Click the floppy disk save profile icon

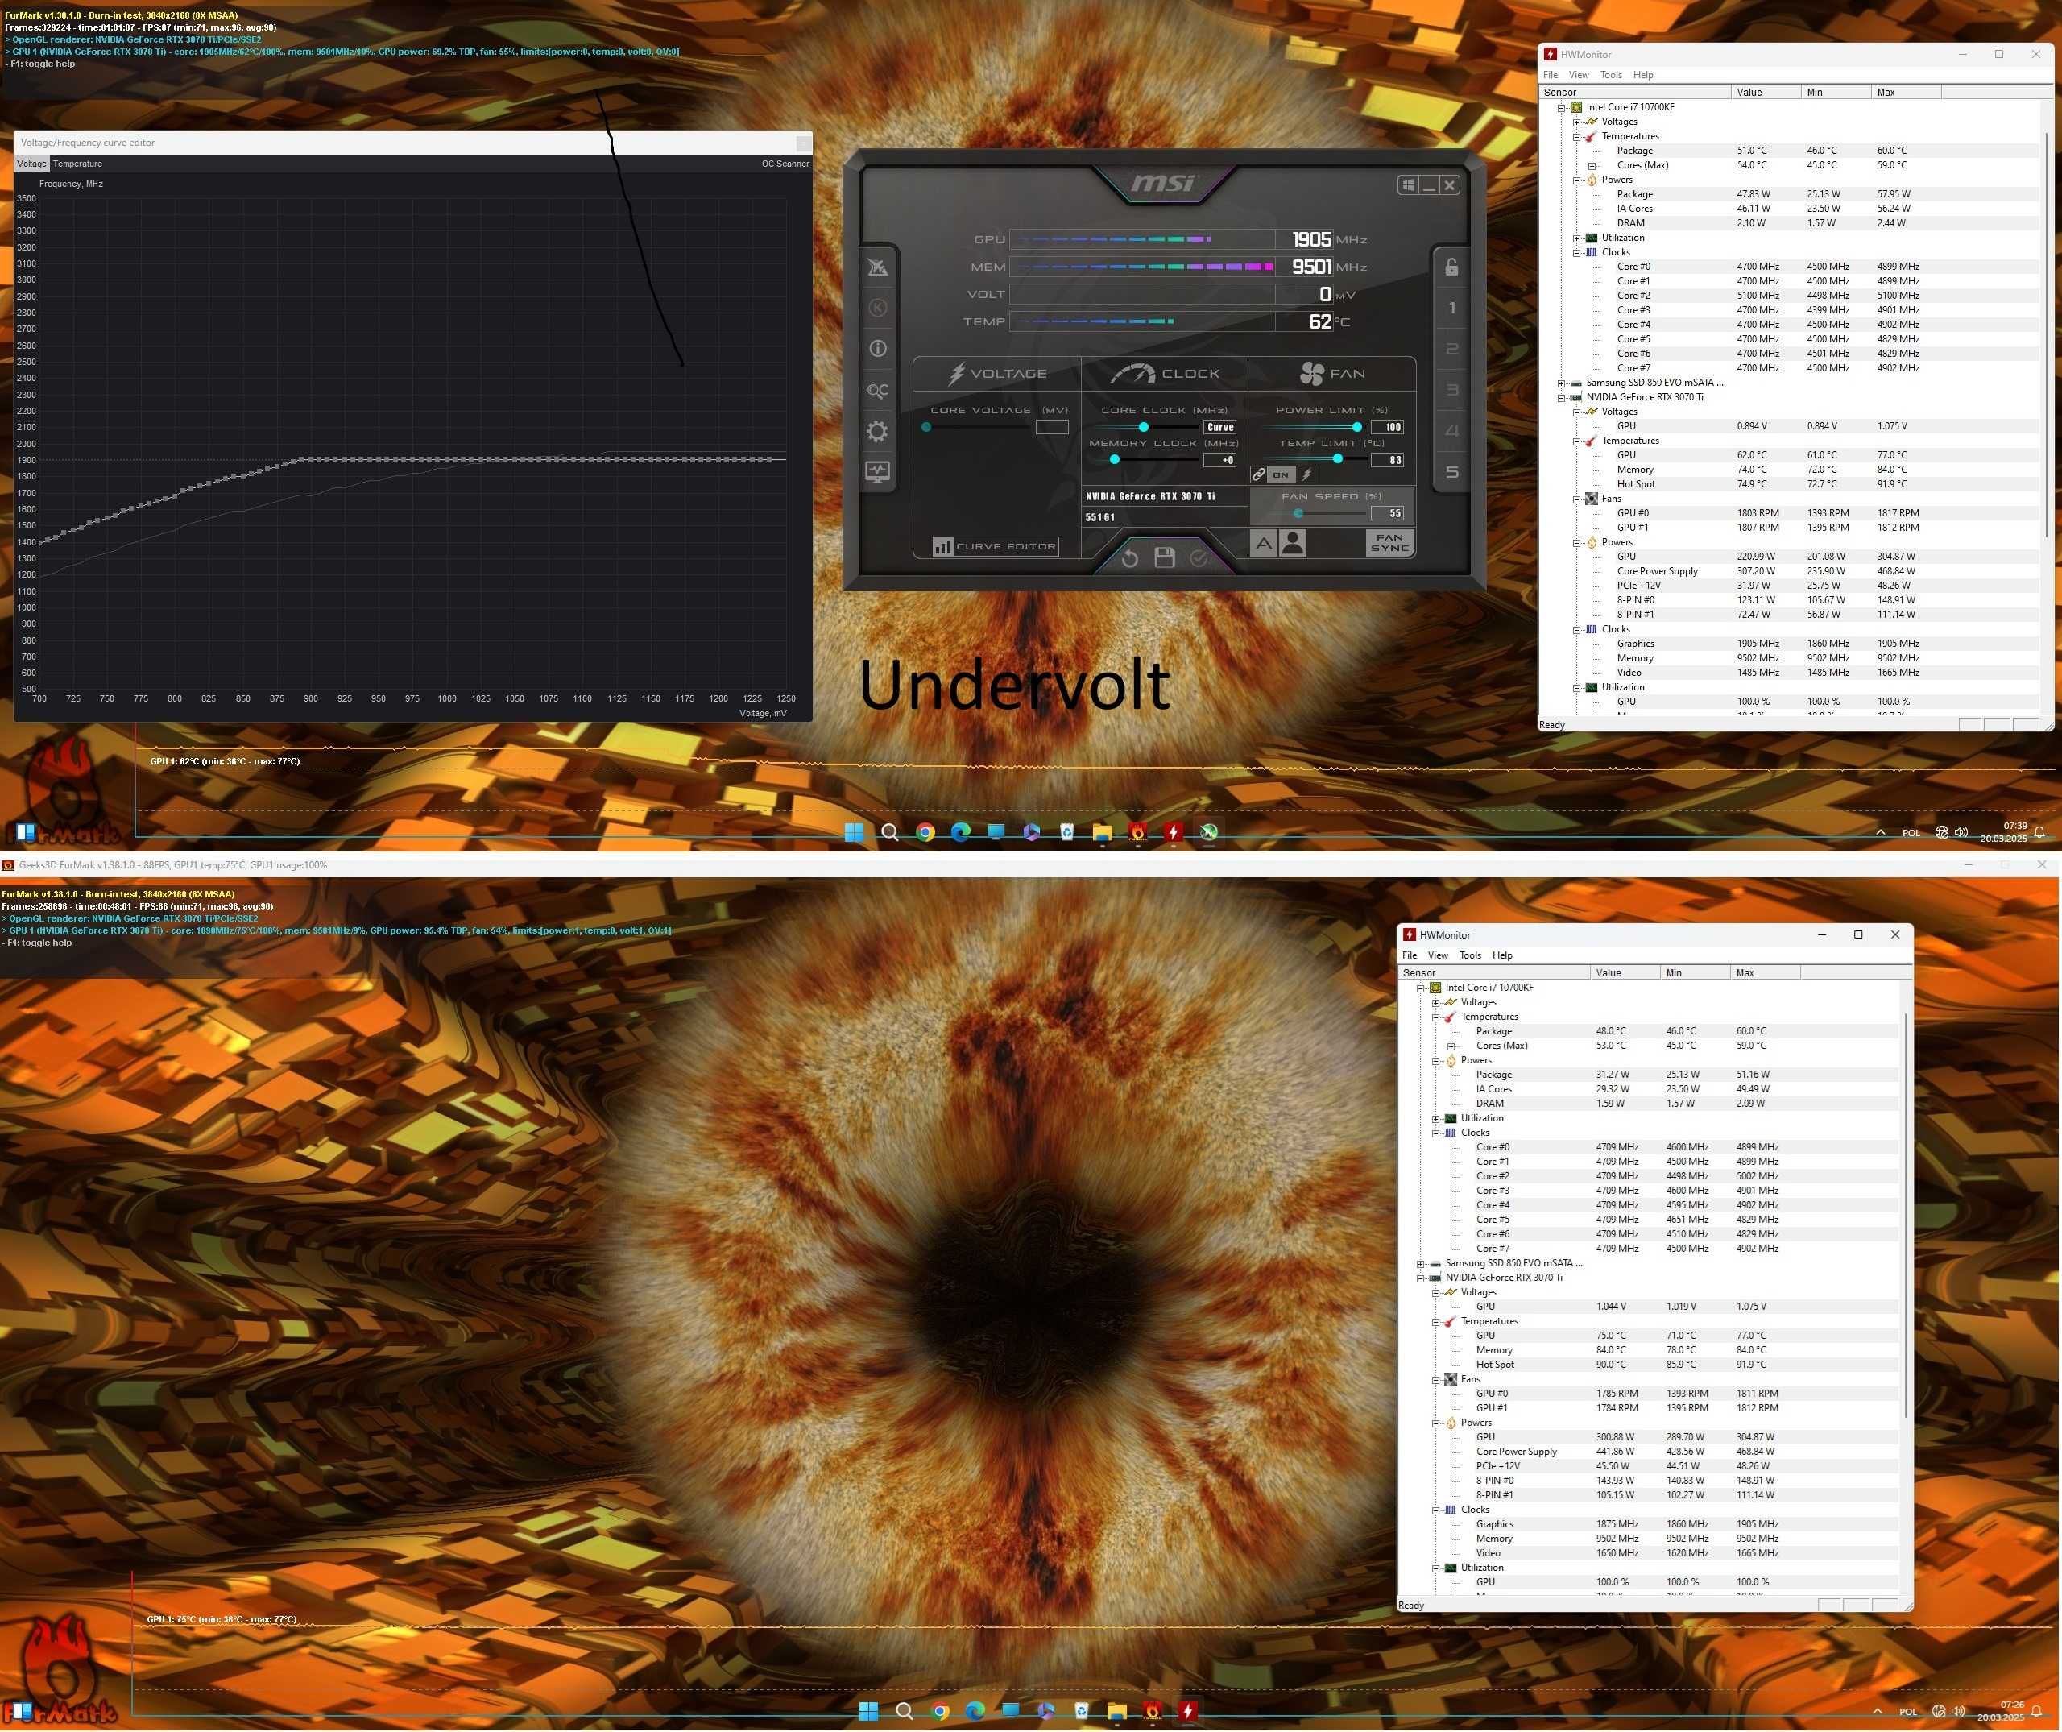point(1165,557)
